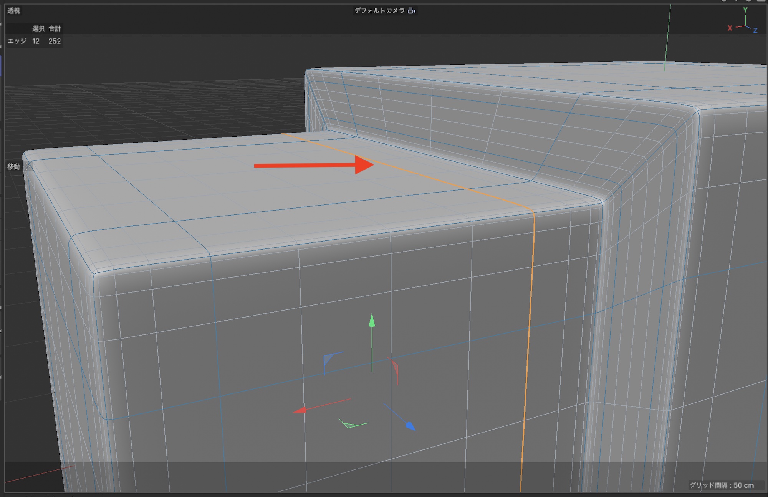Click the Z letter in axis indicator
The image size is (768, 497).
755,30
